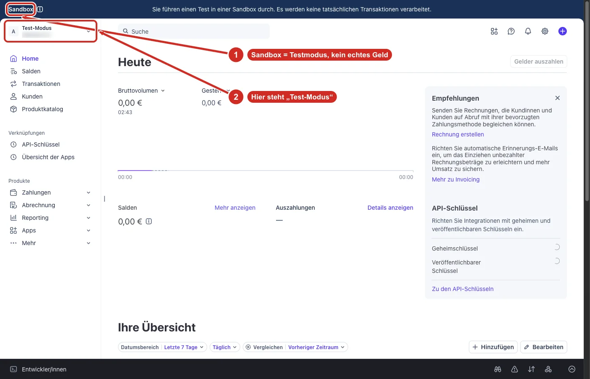Click the warning triangle icon in developer bar
The image size is (590, 379).
coord(515,369)
